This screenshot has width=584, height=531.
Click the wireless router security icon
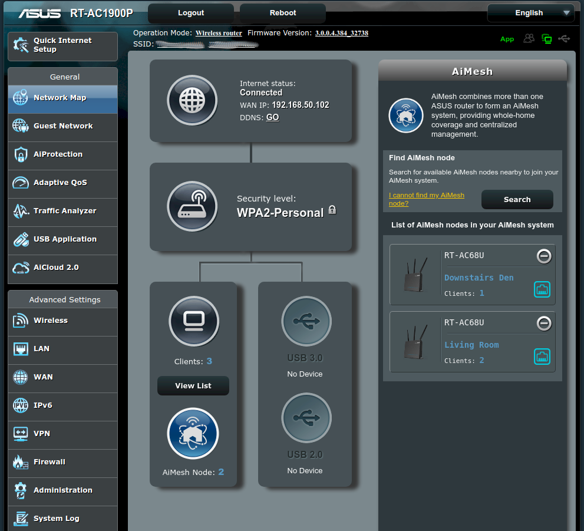(192, 206)
